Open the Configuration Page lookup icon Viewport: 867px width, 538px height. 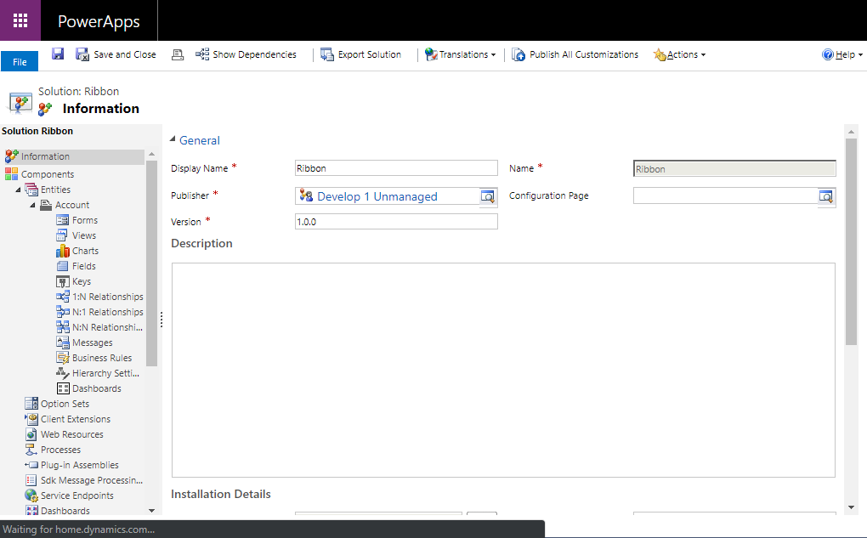[x=826, y=196]
